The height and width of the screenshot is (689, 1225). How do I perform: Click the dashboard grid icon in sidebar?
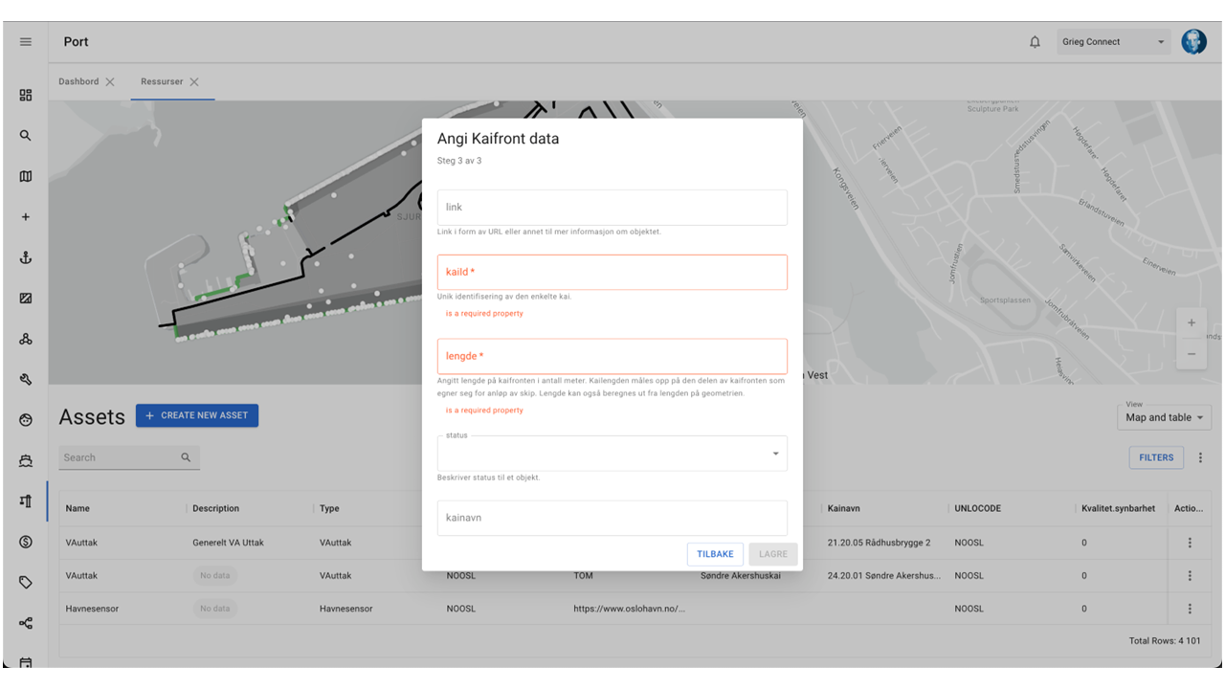pos(26,95)
